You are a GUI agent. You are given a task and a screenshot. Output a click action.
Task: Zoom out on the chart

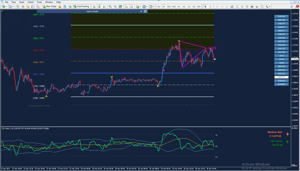point(115,7)
